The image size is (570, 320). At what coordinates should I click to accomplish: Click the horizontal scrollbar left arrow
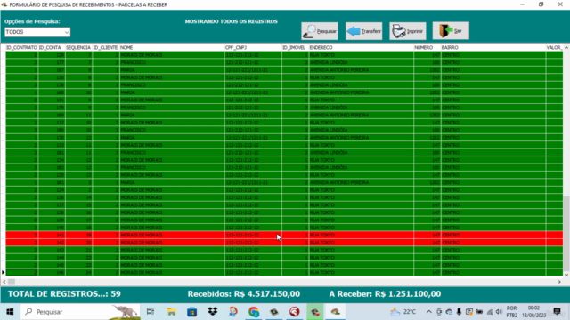pyautogui.click(x=4, y=282)
